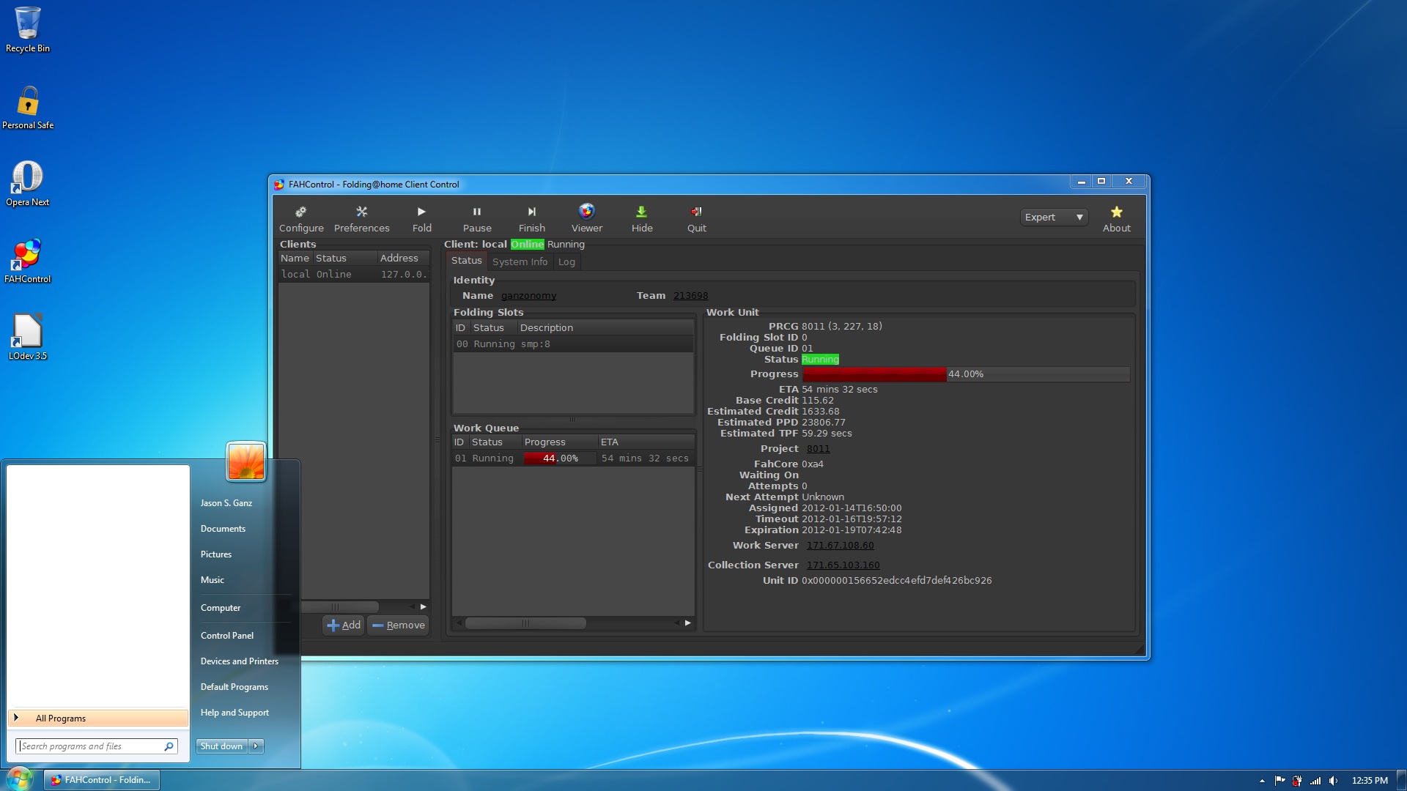Click the Add client button
Image resolution: width=1407 pixels, height=791 pixels.
coord(344,625)
